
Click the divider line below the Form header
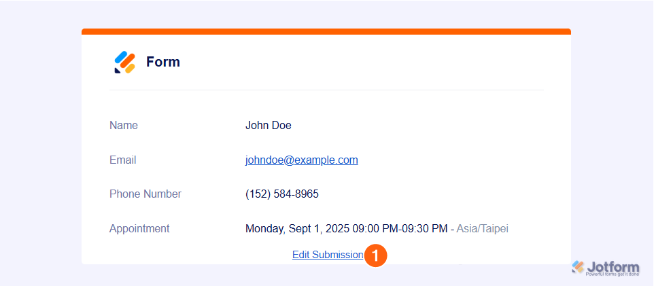[x=326, y=90]
